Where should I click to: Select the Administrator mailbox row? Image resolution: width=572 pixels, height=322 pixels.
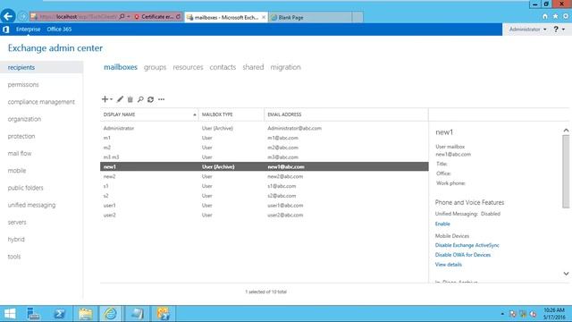[x=265, y=128]
